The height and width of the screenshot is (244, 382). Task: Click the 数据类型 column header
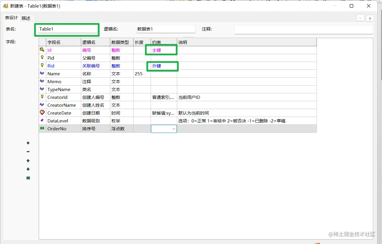pos(122,42)
